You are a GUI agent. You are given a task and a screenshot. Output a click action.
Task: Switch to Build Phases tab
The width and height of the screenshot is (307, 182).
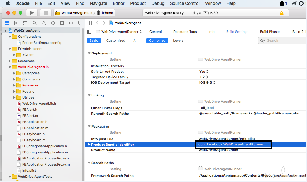[x=270, y=32]
